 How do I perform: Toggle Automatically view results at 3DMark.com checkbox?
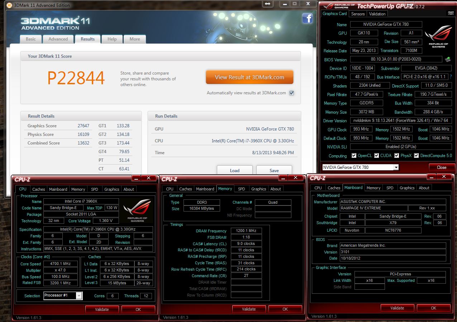click(291, 93)
